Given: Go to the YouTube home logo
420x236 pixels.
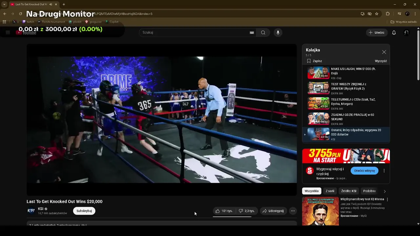Looking at the screenshot, I should point(26,32).
